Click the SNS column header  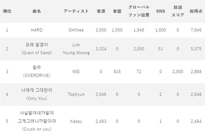pos(160,11)
